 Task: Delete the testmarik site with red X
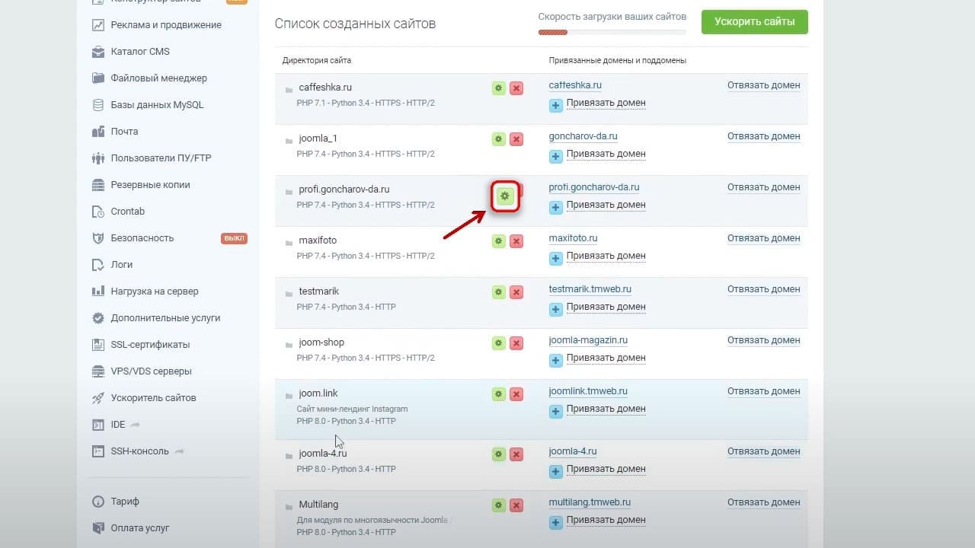coord(516,292)
